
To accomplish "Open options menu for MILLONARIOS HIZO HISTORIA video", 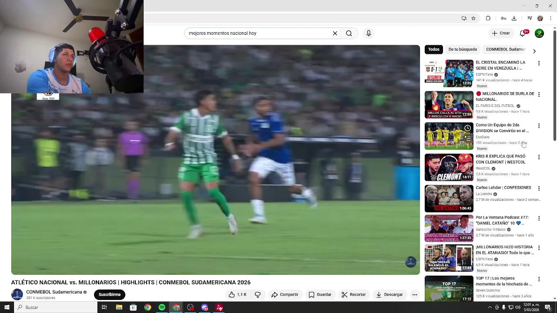I will pos(539,248).
